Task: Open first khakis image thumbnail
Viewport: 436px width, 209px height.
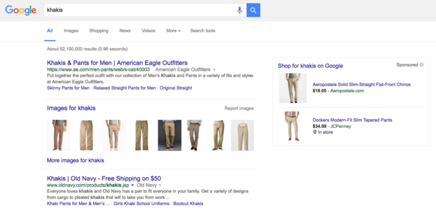Action: (x=58, y=135)
